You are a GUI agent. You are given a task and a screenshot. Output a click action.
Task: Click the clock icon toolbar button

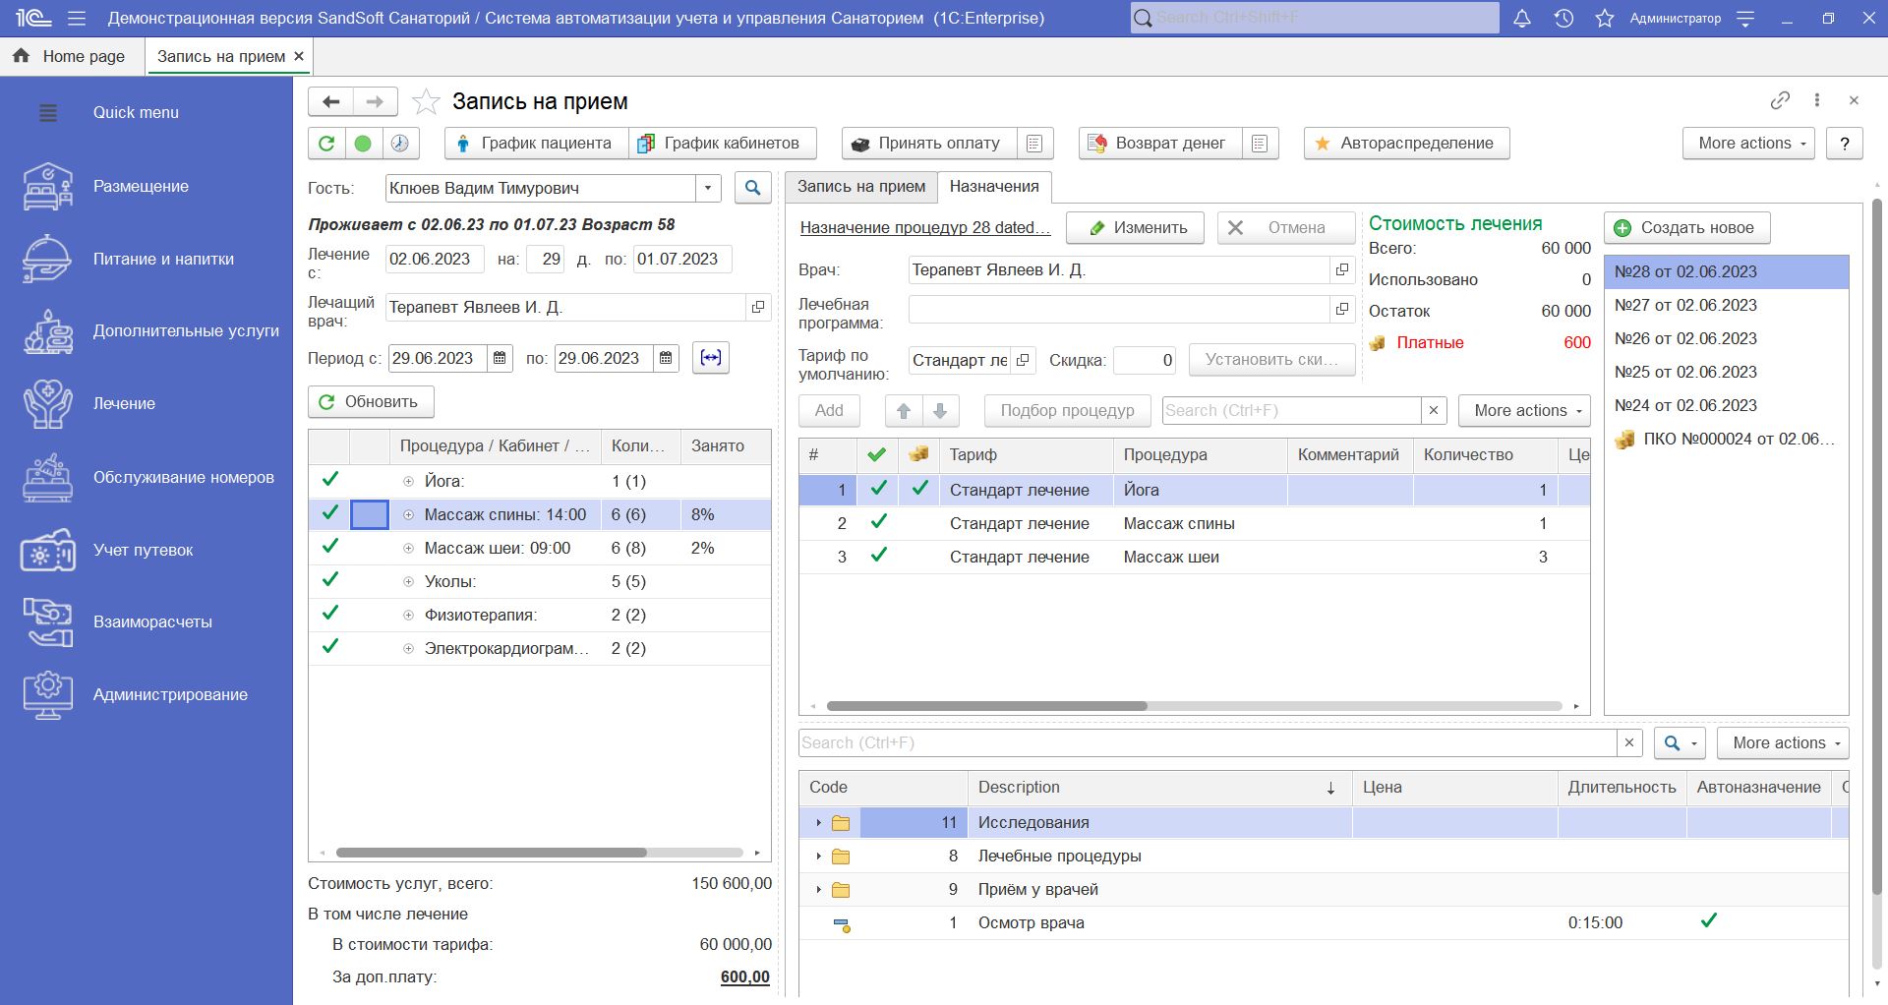pyautogui.click(x=399, y=144)
